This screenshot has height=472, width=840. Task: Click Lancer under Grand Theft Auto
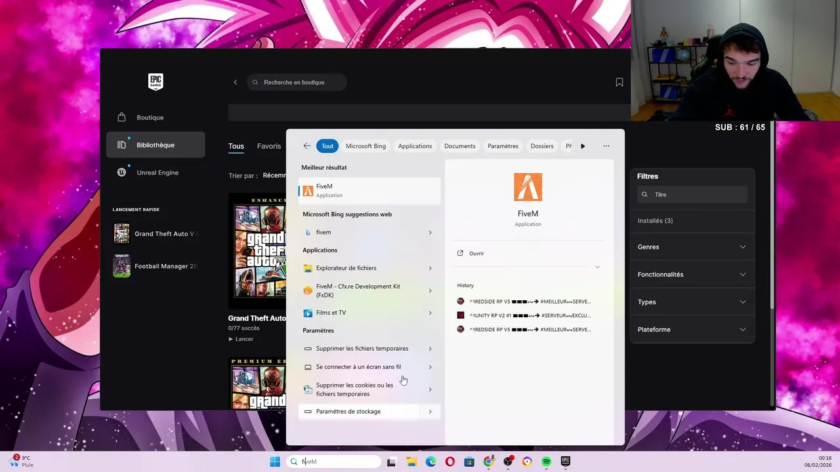coord(241,339)
